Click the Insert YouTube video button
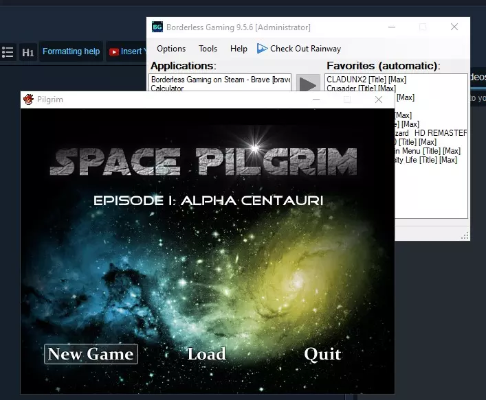This screenshot has width=486, height=400. tap(127, 51)
